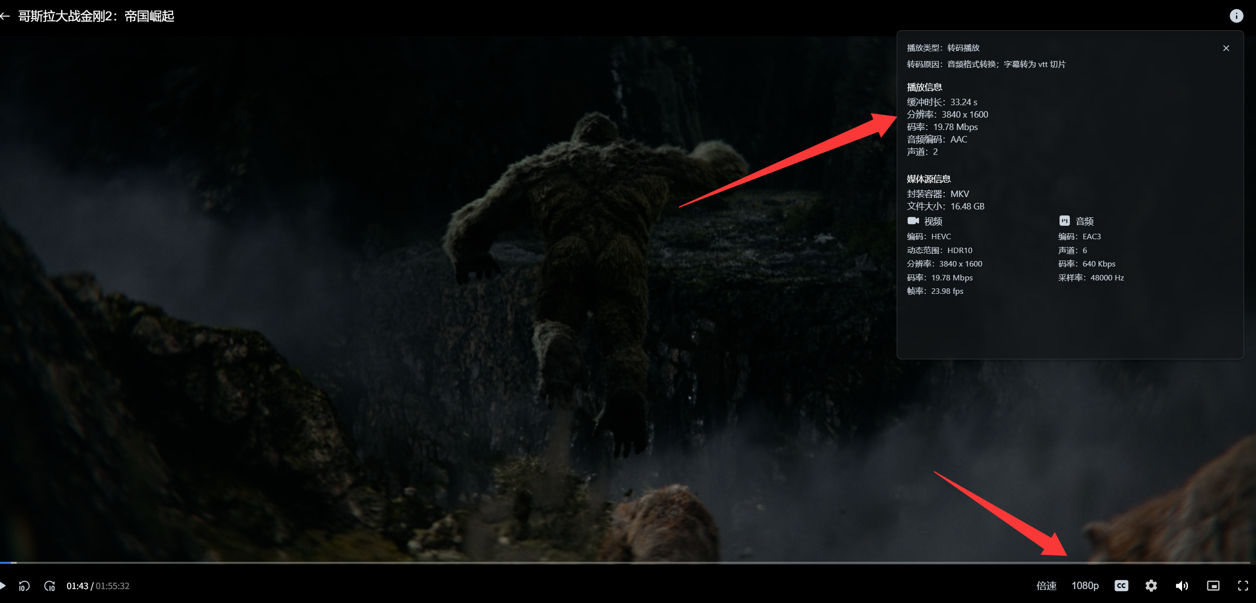1256x603 pixels.
Task: Open the playback info icon
Action: pyautogui.click(x=1236, y=16)
